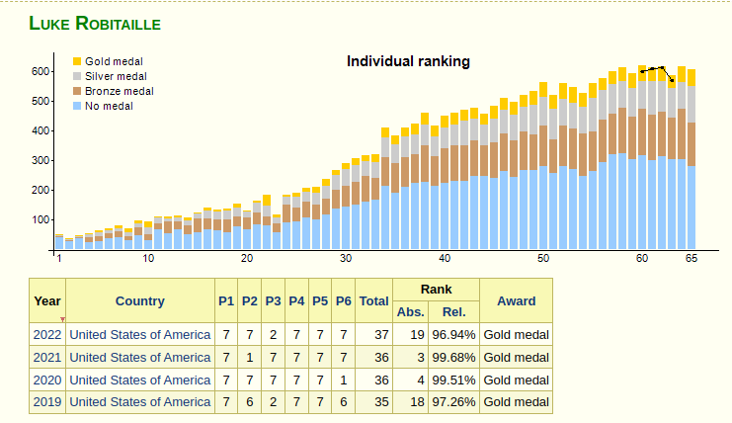The width and height of the screenshot is (732, 423).
Task: Click the y-axis label 600
Action: click(41, 71)
